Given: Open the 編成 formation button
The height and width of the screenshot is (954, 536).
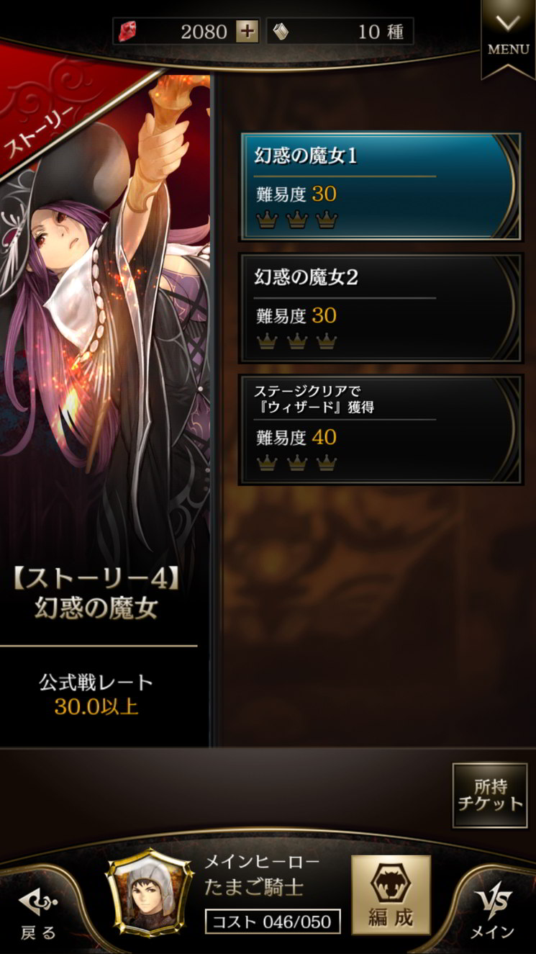Looking at the screenshot, I should pos(391,895).
